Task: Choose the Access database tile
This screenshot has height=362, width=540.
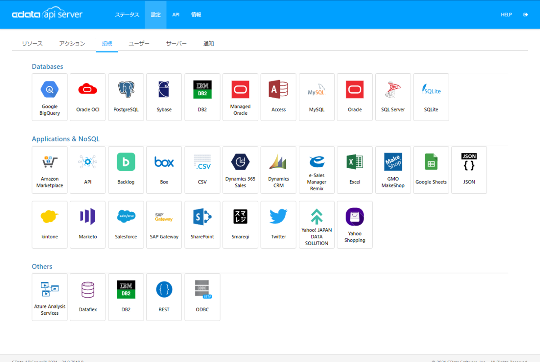Action: click(279, 97)
